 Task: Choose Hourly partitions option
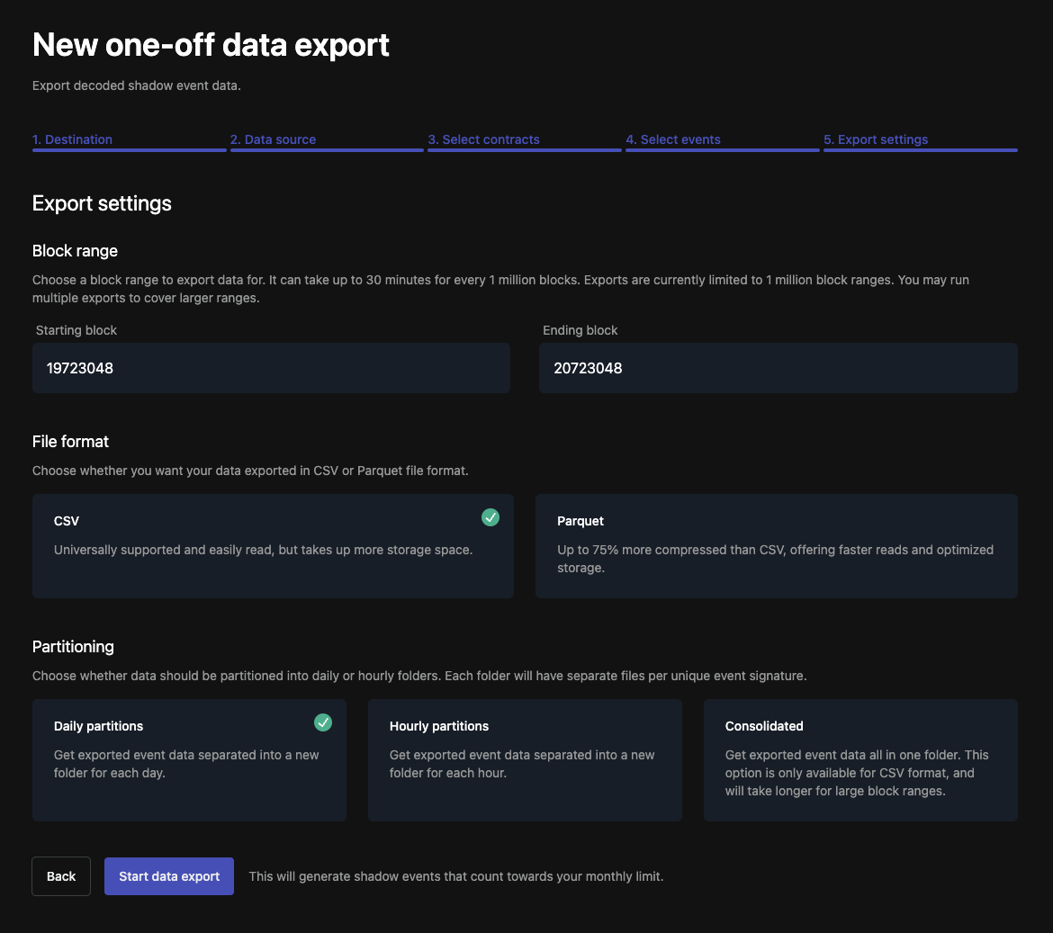(525, 760)
